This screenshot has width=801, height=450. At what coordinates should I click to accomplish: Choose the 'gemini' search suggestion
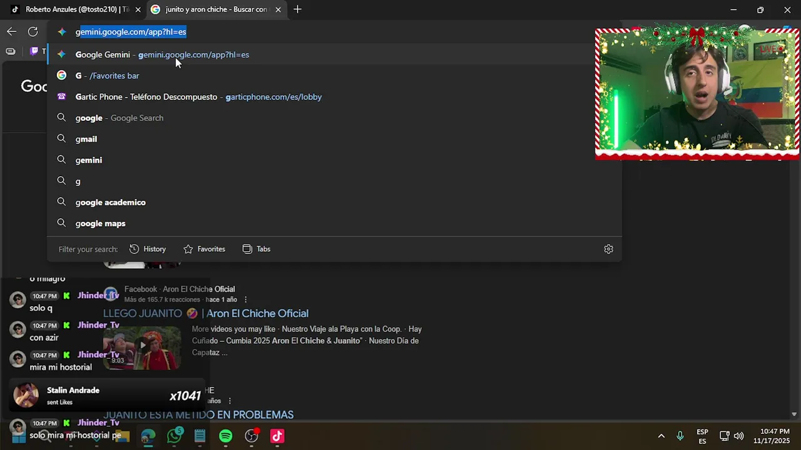pyautogui.click(x=335, y=160)
